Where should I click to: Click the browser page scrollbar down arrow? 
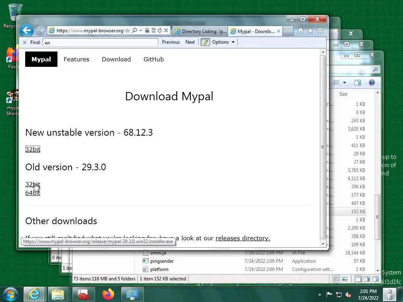(x=323, y=244)
